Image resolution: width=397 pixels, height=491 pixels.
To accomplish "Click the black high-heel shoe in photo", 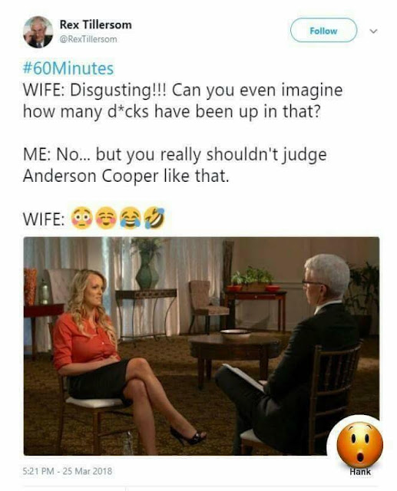I will [187, 436].
